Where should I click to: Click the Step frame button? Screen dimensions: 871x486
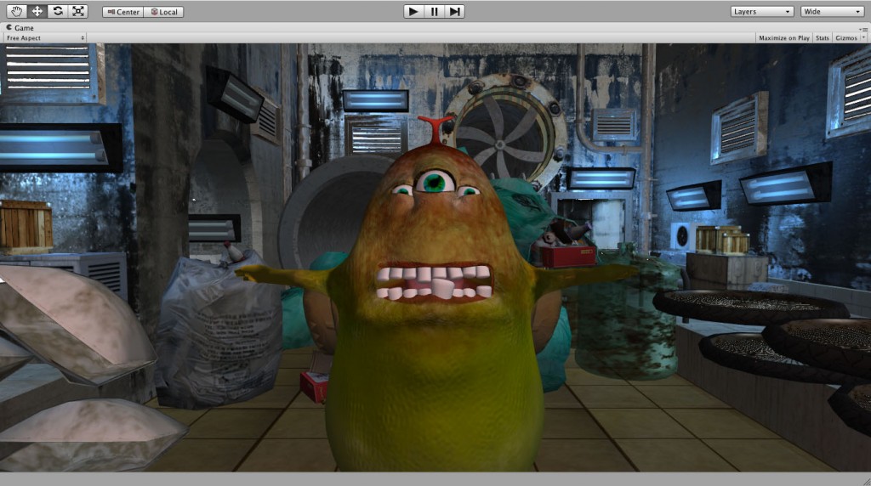pyautogui.click(x=454, y=11)
